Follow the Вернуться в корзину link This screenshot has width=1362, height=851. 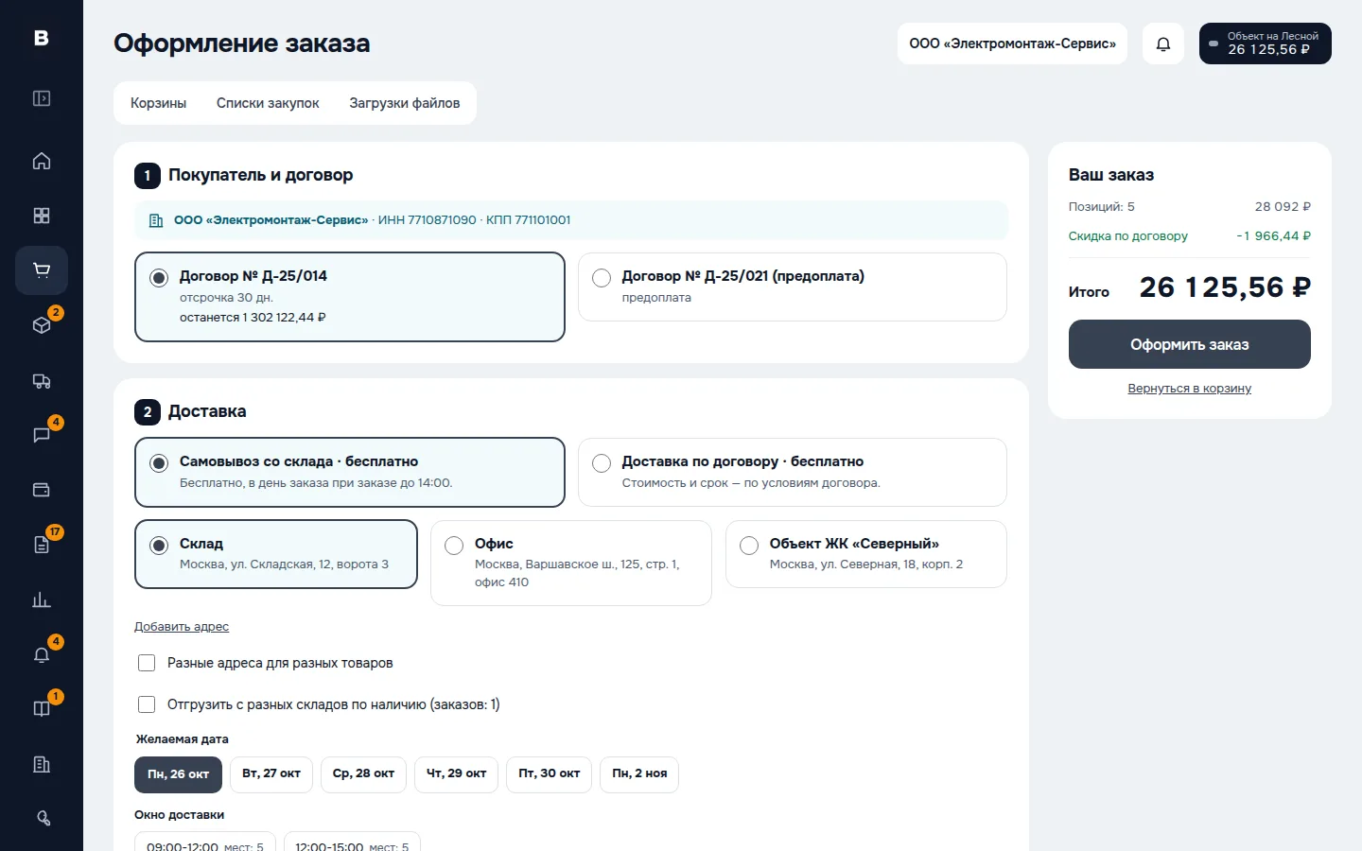coord(1190,389)
